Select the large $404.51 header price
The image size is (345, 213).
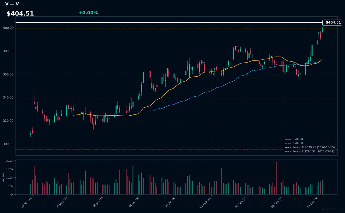(x=20, y=13)
